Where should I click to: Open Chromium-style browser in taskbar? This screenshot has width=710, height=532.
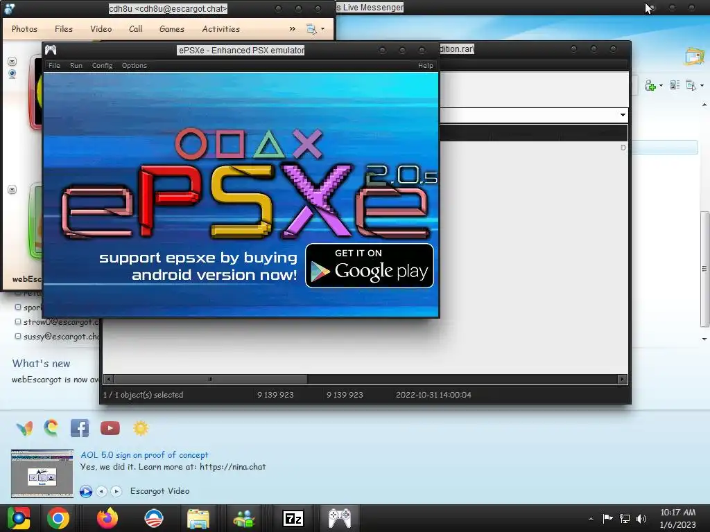[19, 518]
